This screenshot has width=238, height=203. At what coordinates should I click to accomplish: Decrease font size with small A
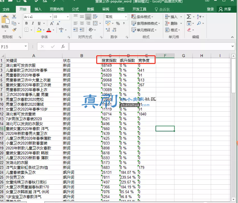[58, 23]
